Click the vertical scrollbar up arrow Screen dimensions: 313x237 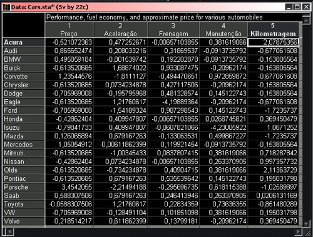[306, 21]
